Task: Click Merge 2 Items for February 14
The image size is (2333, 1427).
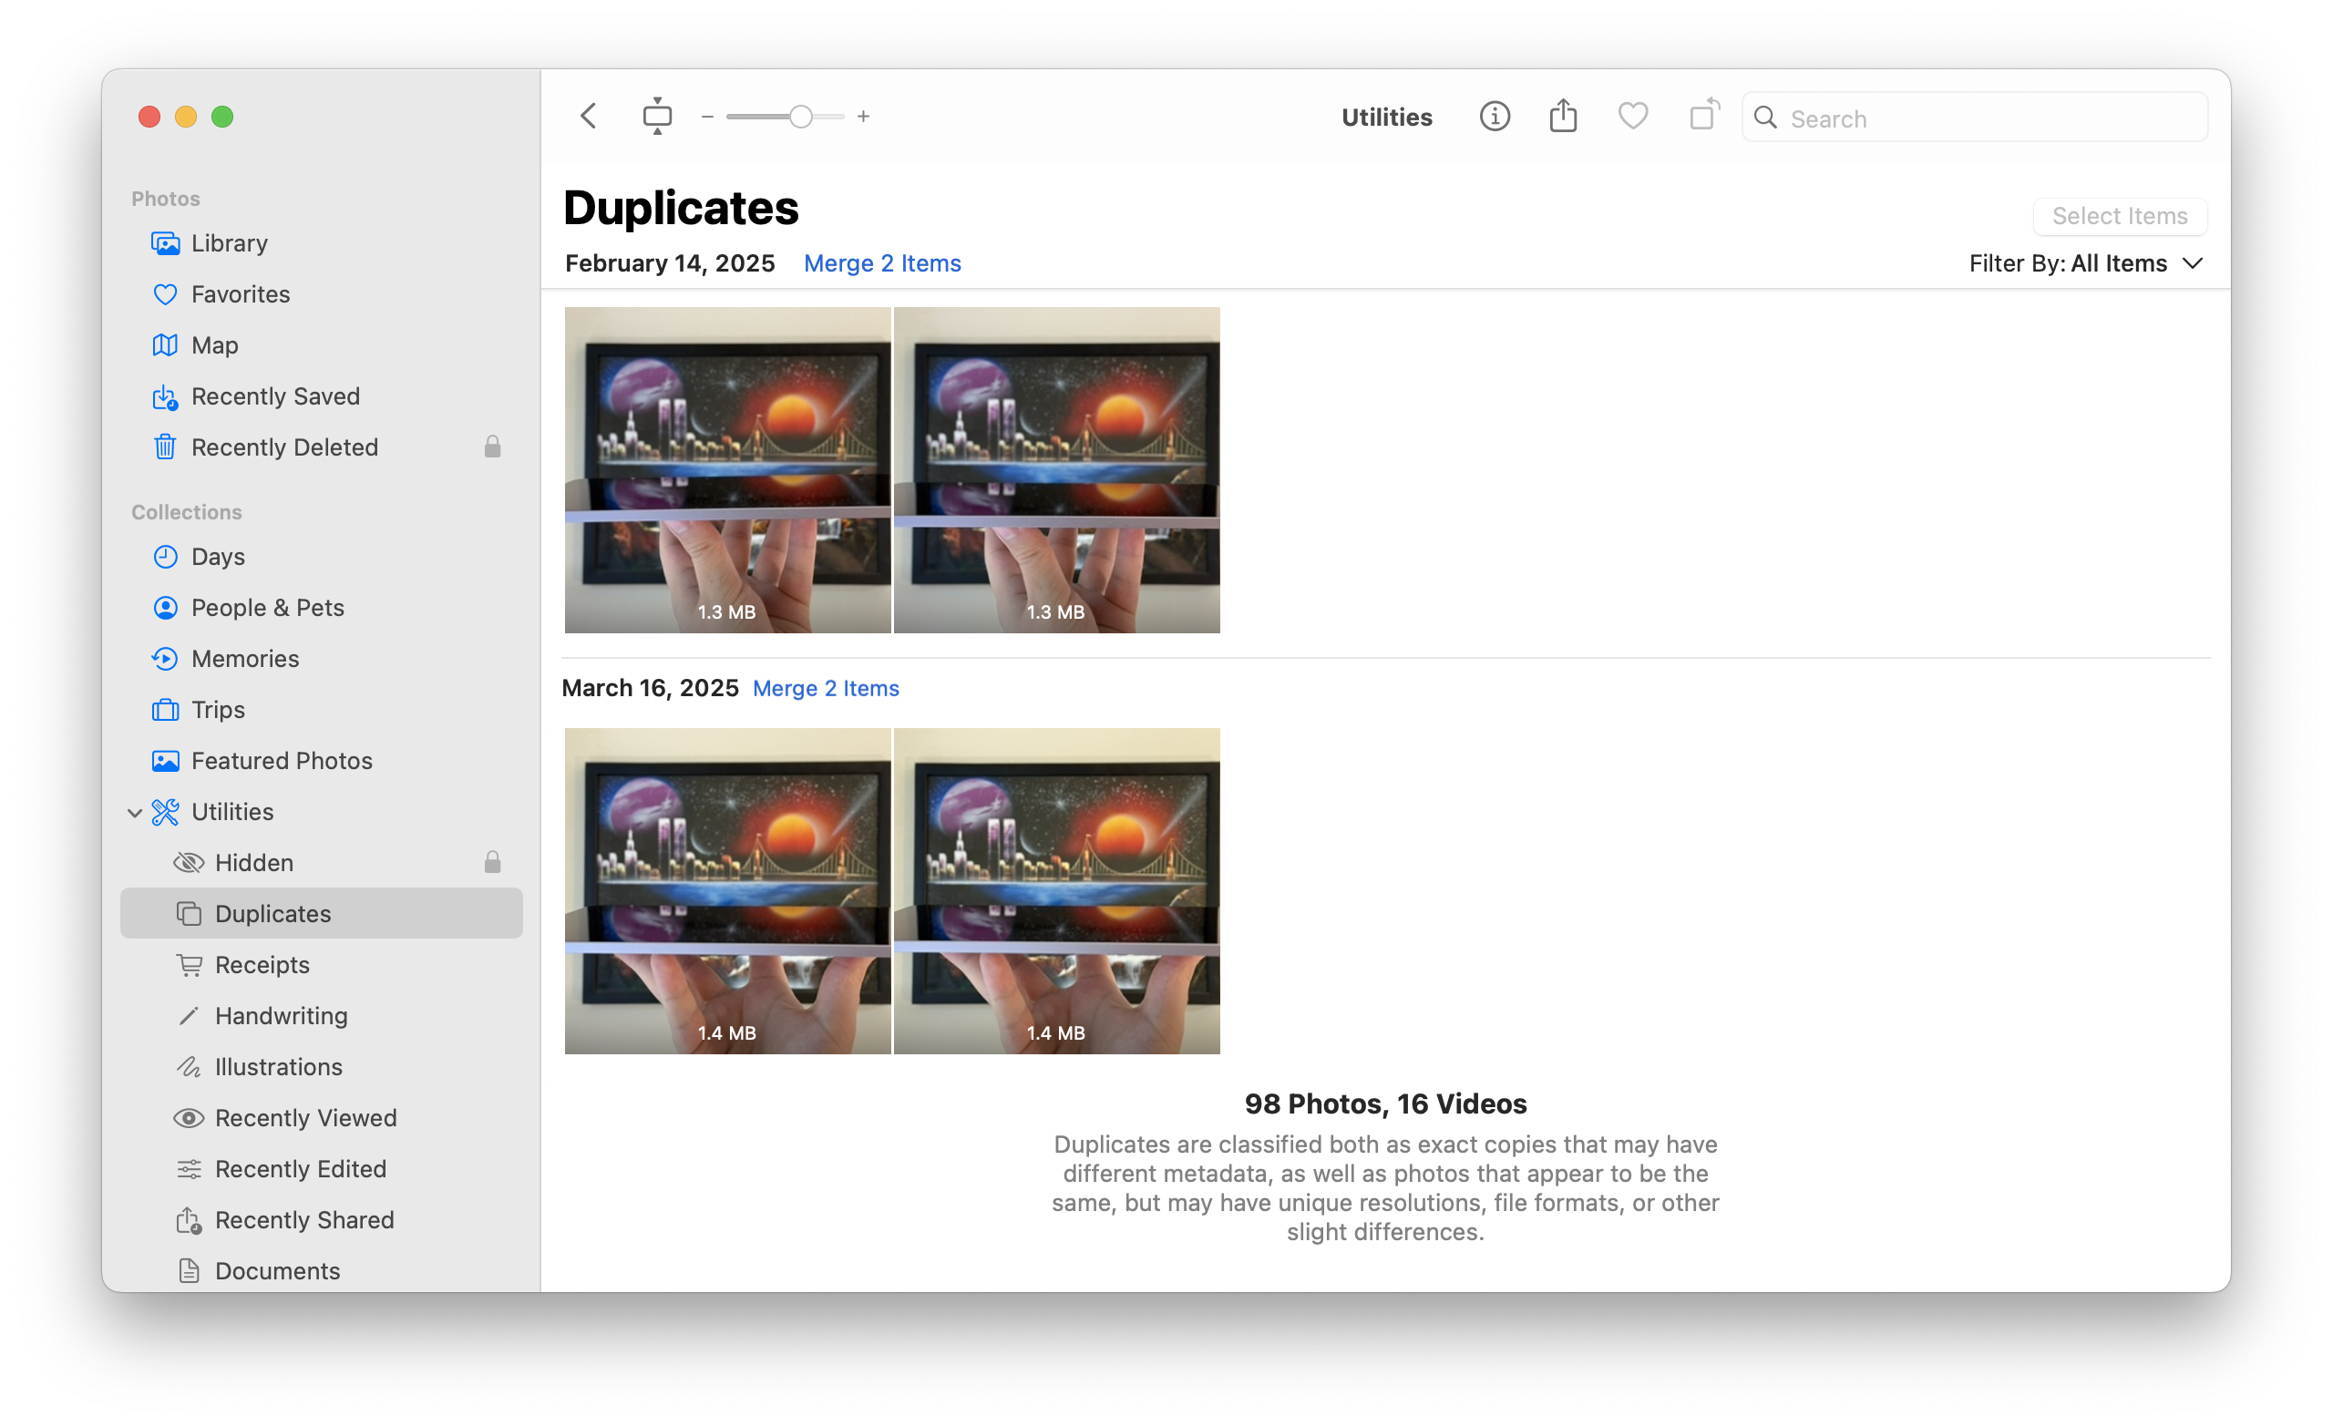Action: (x=881, y=263)
